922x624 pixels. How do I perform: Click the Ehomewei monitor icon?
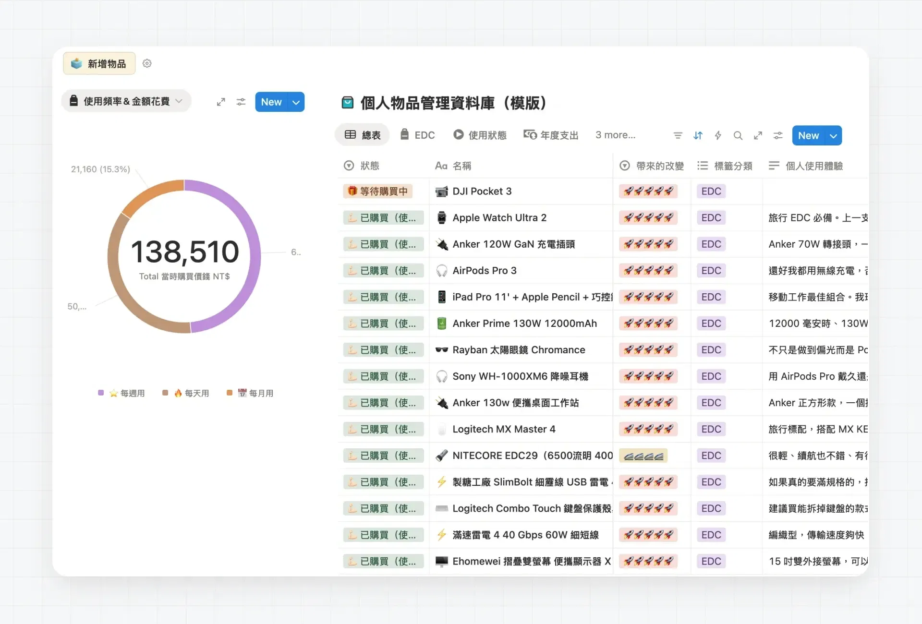tap(442, 561)
